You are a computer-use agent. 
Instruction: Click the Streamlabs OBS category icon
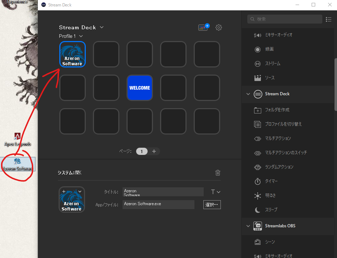pyautogui.click(x=257, y=226)
